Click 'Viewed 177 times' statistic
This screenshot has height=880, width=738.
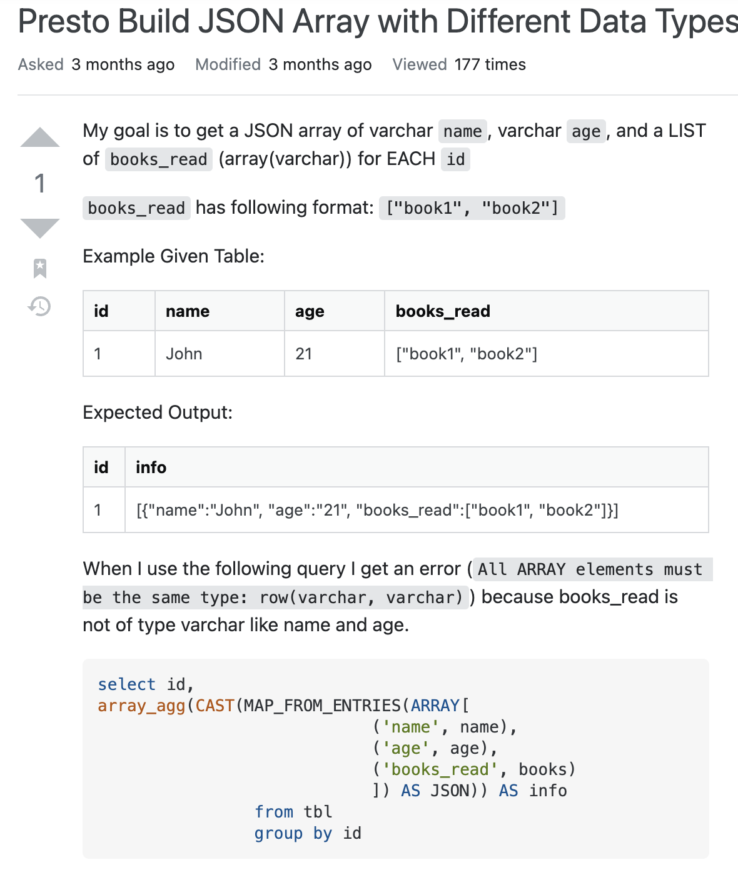click(x=458, y=64)
